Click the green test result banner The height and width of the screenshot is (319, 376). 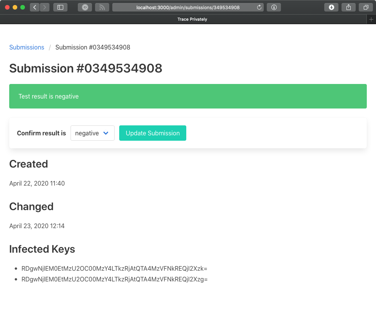(188, 96)
